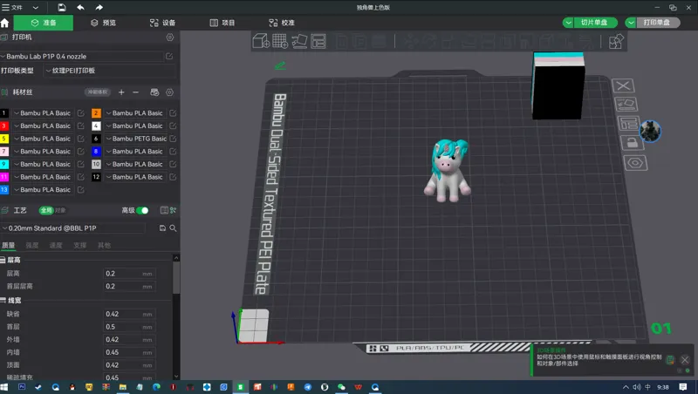Open the 0.20mm Standard @BBL P1P dropdown
This screenshot has height=394, width=698.
[73, 228]
